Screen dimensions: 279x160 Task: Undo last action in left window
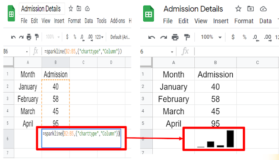(14, 37)
